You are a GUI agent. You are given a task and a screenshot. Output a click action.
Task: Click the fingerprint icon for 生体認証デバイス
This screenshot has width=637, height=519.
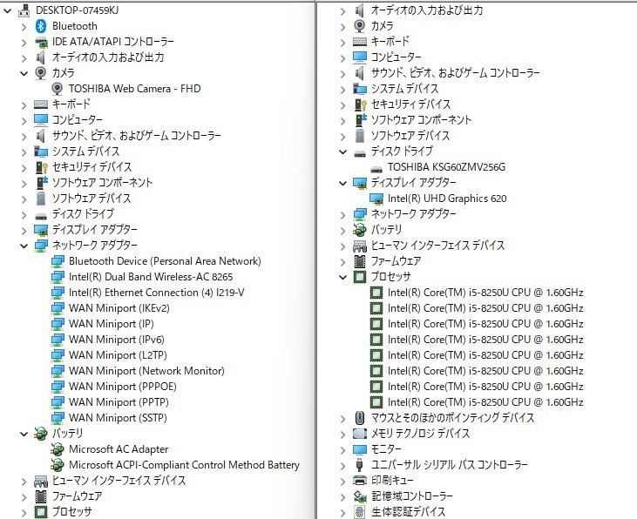(360, 512)
